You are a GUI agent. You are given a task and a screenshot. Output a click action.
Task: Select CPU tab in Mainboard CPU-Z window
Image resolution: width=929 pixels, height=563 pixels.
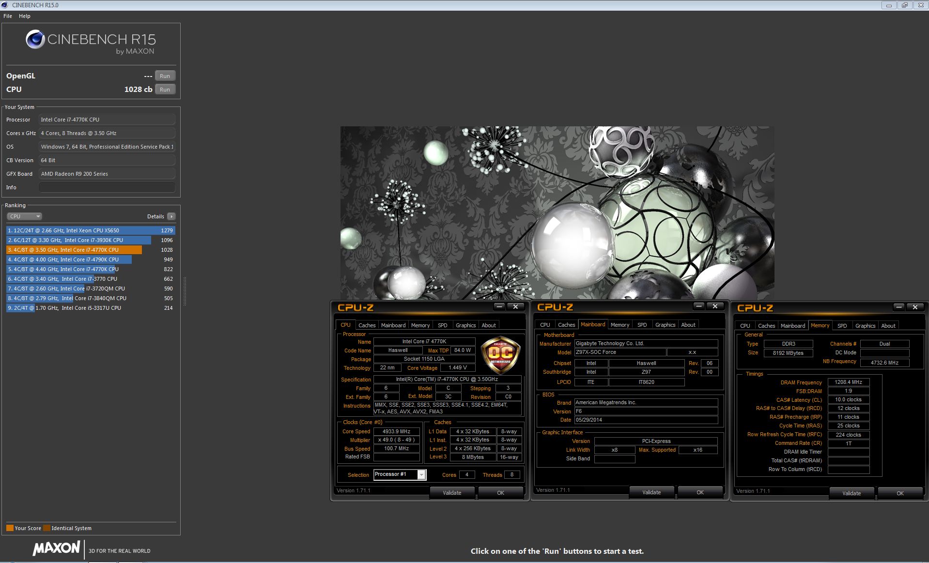tap(545, 325)
